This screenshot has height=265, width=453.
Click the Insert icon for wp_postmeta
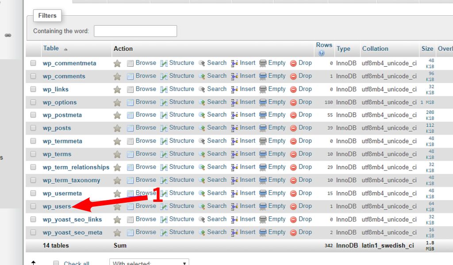[234, 115]
